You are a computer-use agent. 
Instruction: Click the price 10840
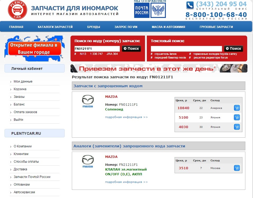pos(183,108)
